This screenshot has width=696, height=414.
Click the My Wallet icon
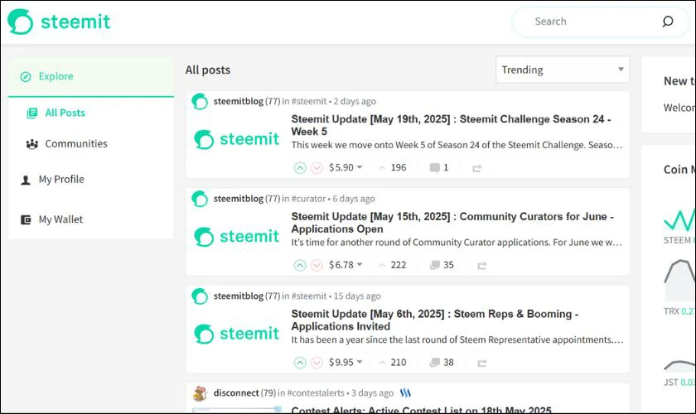[26, 219]
